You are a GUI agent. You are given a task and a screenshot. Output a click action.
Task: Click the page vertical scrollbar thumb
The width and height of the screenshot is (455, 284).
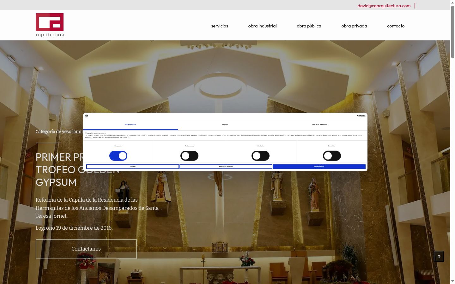[x=452, y=32]
